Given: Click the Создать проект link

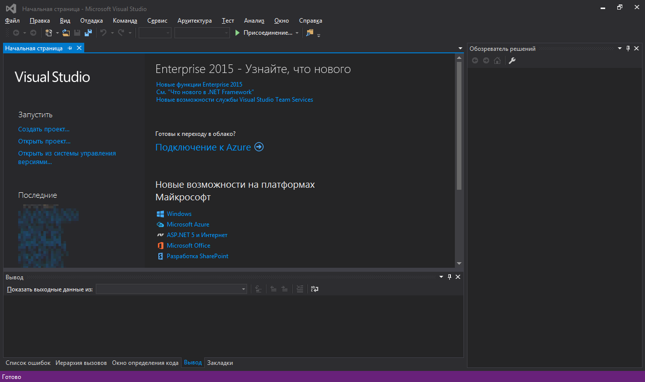Looking at the screenshot, I should 44,129.
